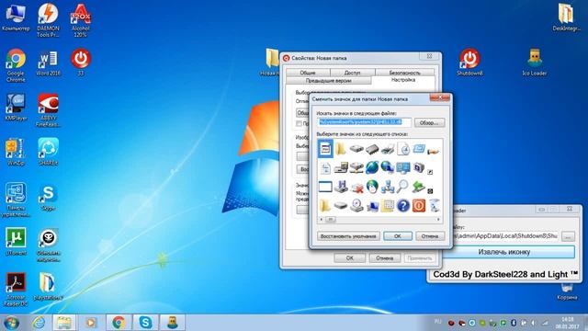Select the WinZip desktop icon

point(16,152)
